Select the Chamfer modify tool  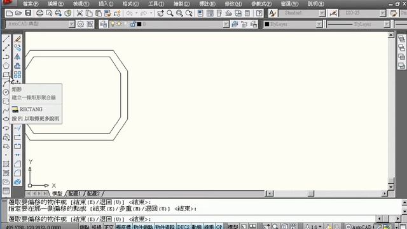click(x=17, y=164)
